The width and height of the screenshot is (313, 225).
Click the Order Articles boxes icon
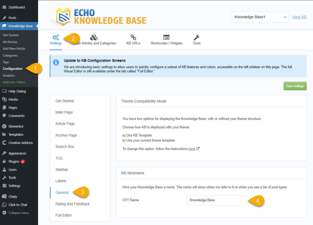[94, 37]
